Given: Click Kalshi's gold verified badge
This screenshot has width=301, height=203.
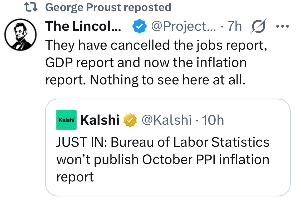Looking at the screenshot, I should (130, 120).
